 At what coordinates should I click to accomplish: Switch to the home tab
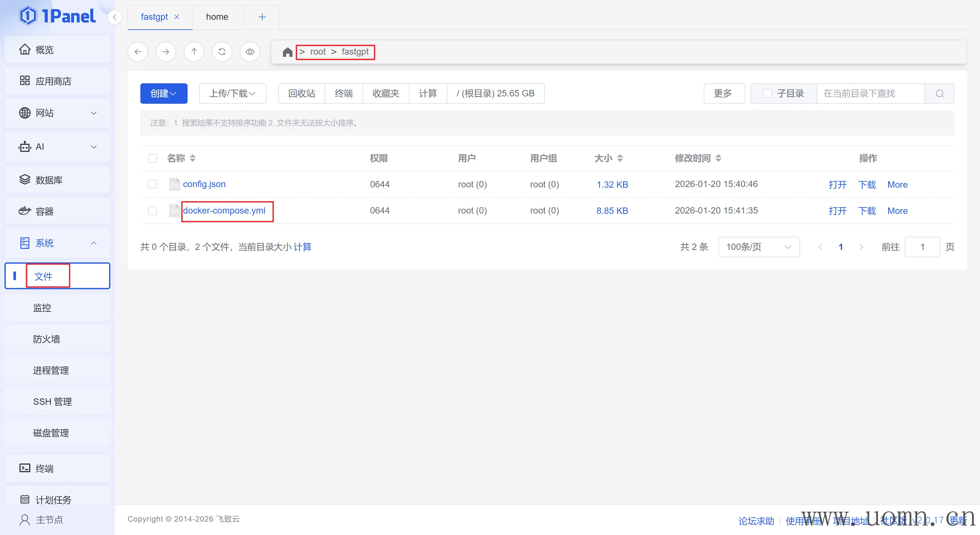217,17
